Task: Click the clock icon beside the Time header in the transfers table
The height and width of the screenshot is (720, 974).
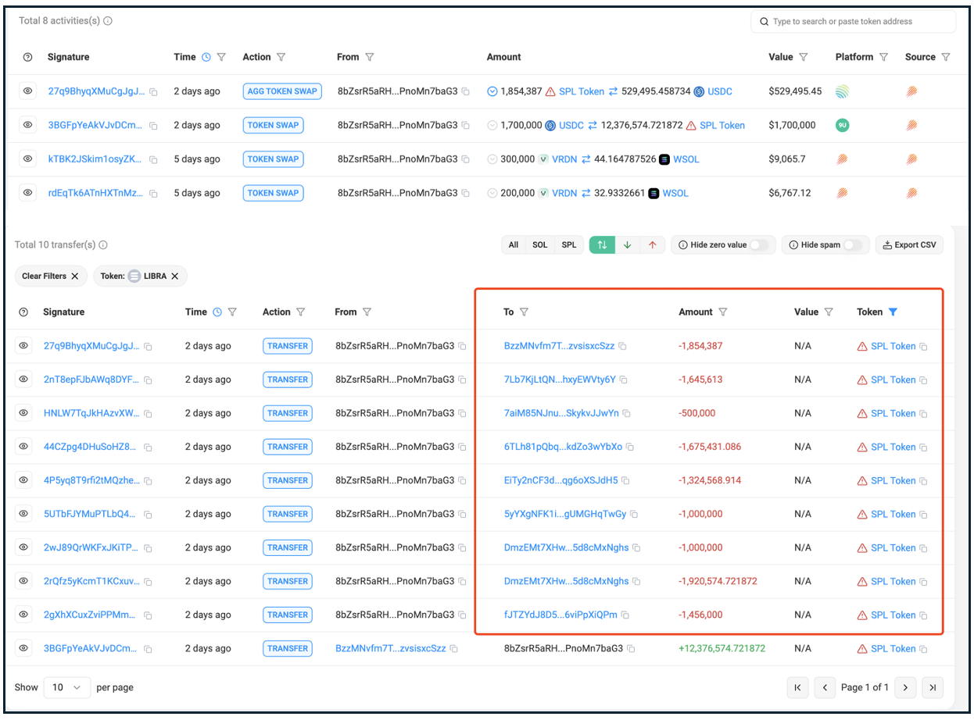Action: (217, 312)
